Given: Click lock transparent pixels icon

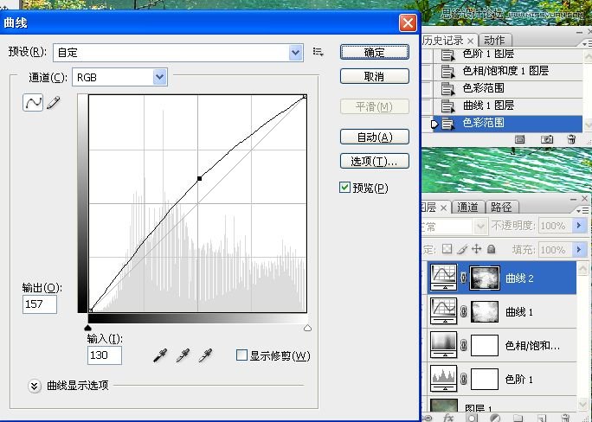Looking at the screenshot, I should pos(447,249).
